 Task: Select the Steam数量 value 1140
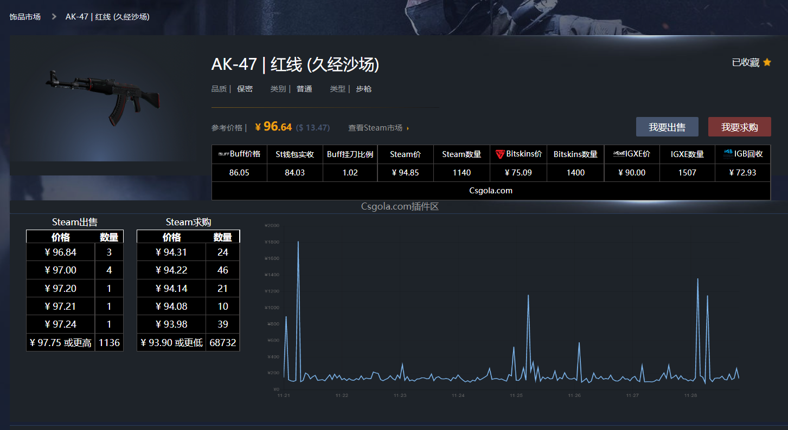tap(462, 173)
